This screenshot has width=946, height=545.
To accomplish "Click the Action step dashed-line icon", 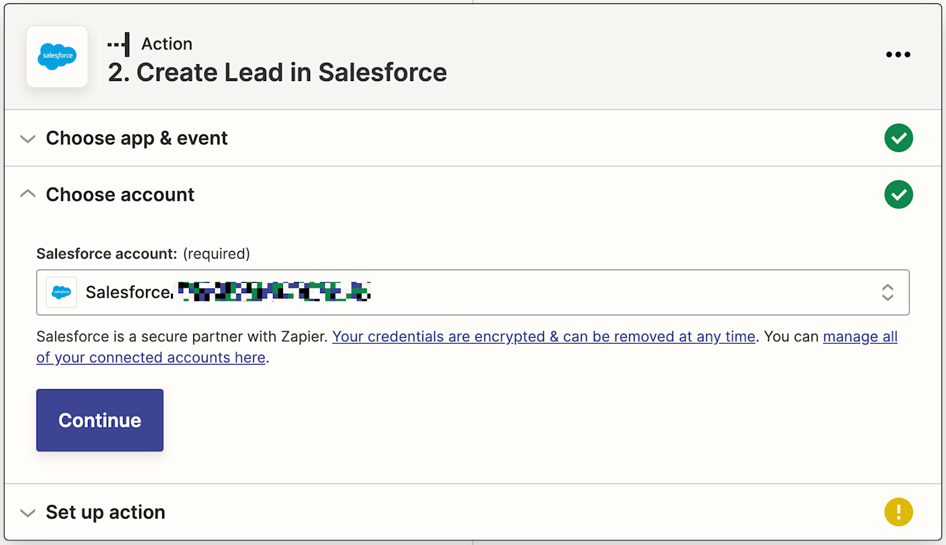I will coord(118,45).
